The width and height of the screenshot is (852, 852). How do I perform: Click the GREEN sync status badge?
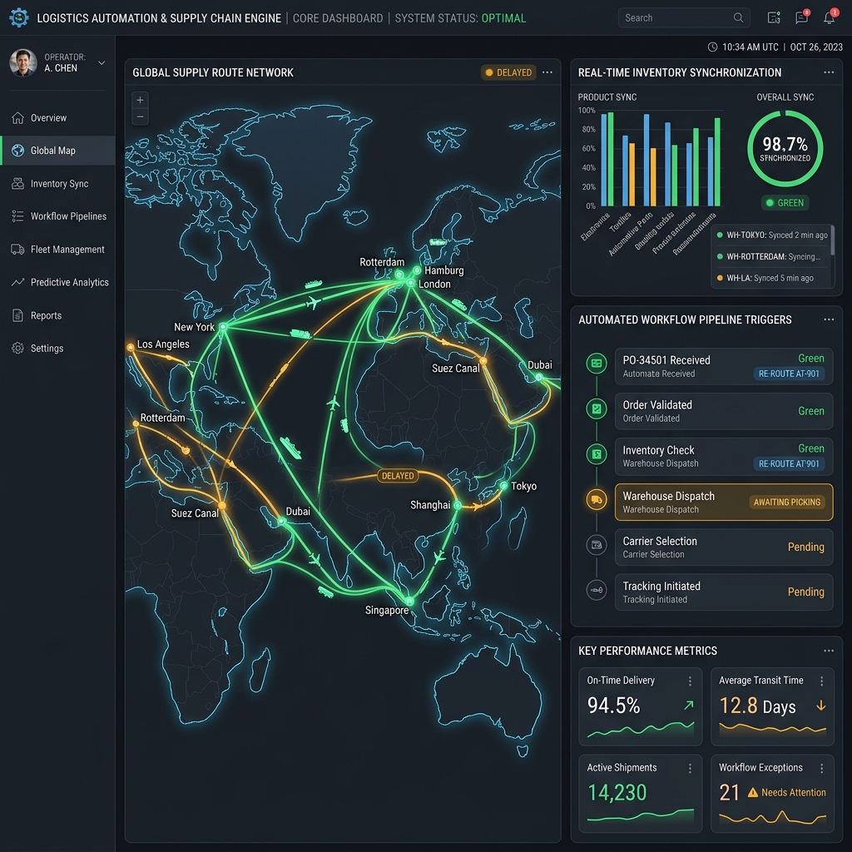tap(785, 203)
